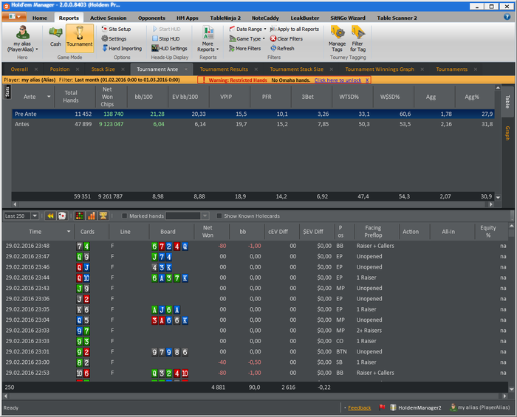Viewport: 517px width, 417px height.
Task: Open the application orange menu button
Action: coord(14,16)
